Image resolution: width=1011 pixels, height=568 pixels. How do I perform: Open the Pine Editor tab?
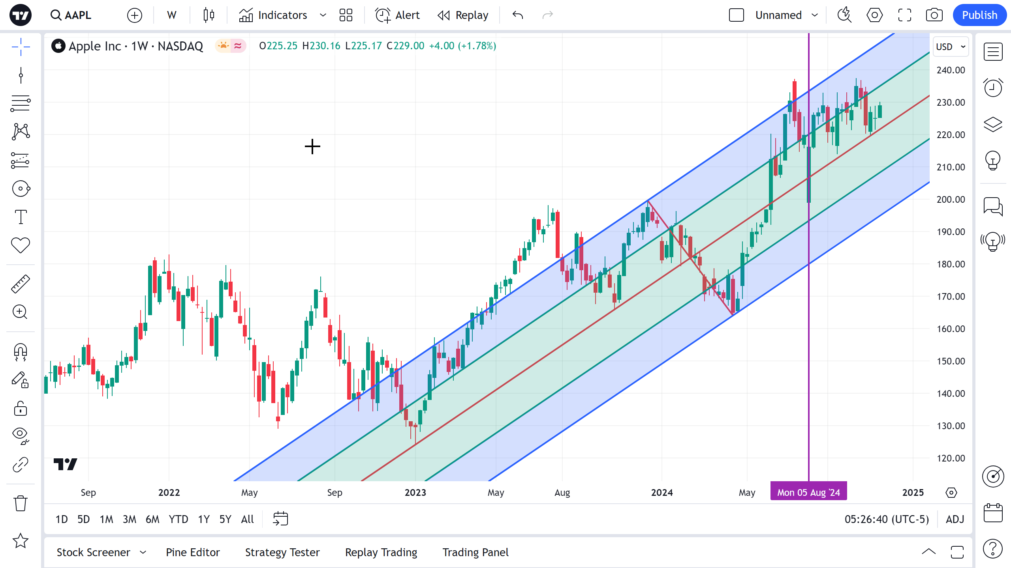click(193, 552)
